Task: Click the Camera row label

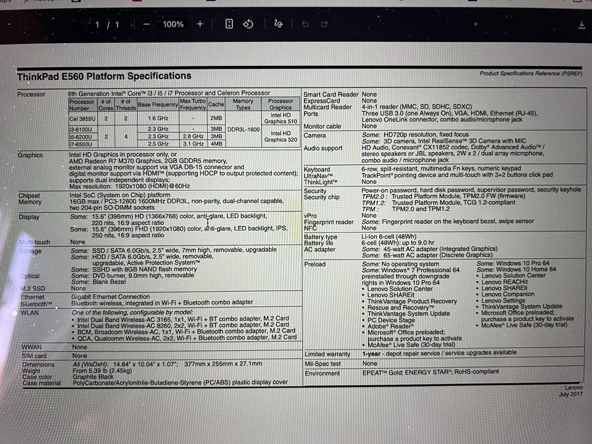Action: (315, 136)
